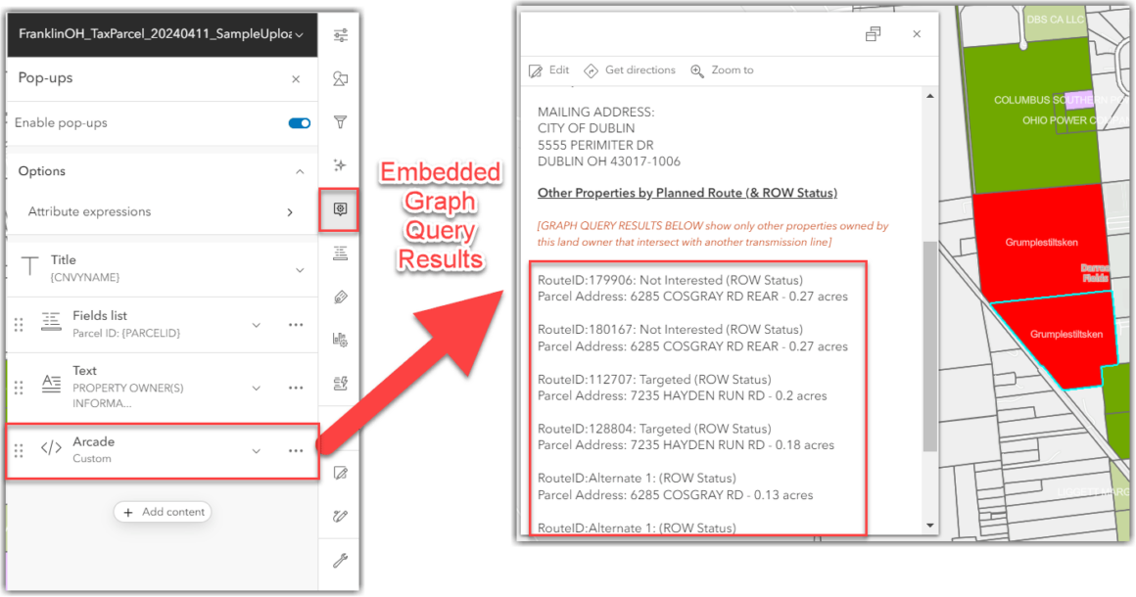Click the dock pop-up icon
The image size is (1136, 597).
click(x=873, y=34)
